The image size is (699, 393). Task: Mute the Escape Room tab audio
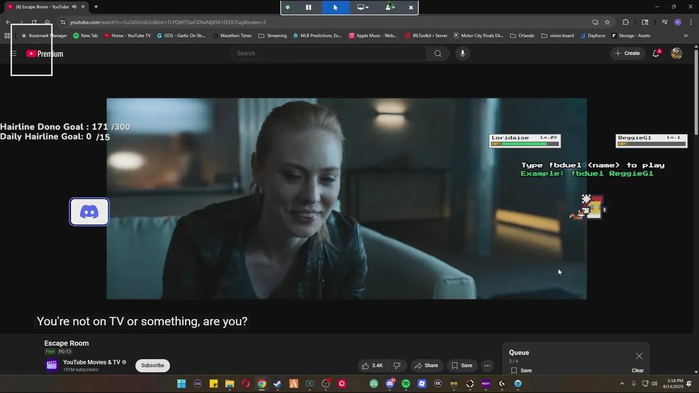[x=74, y=7]
